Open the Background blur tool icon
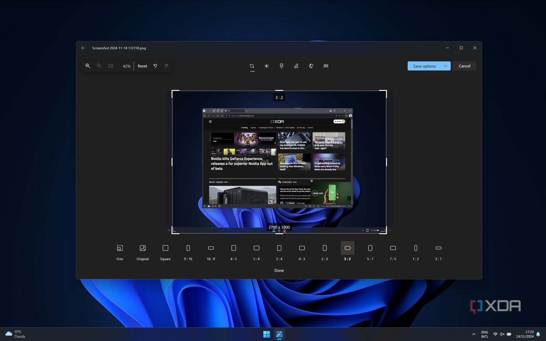 (x=326, y=66)
